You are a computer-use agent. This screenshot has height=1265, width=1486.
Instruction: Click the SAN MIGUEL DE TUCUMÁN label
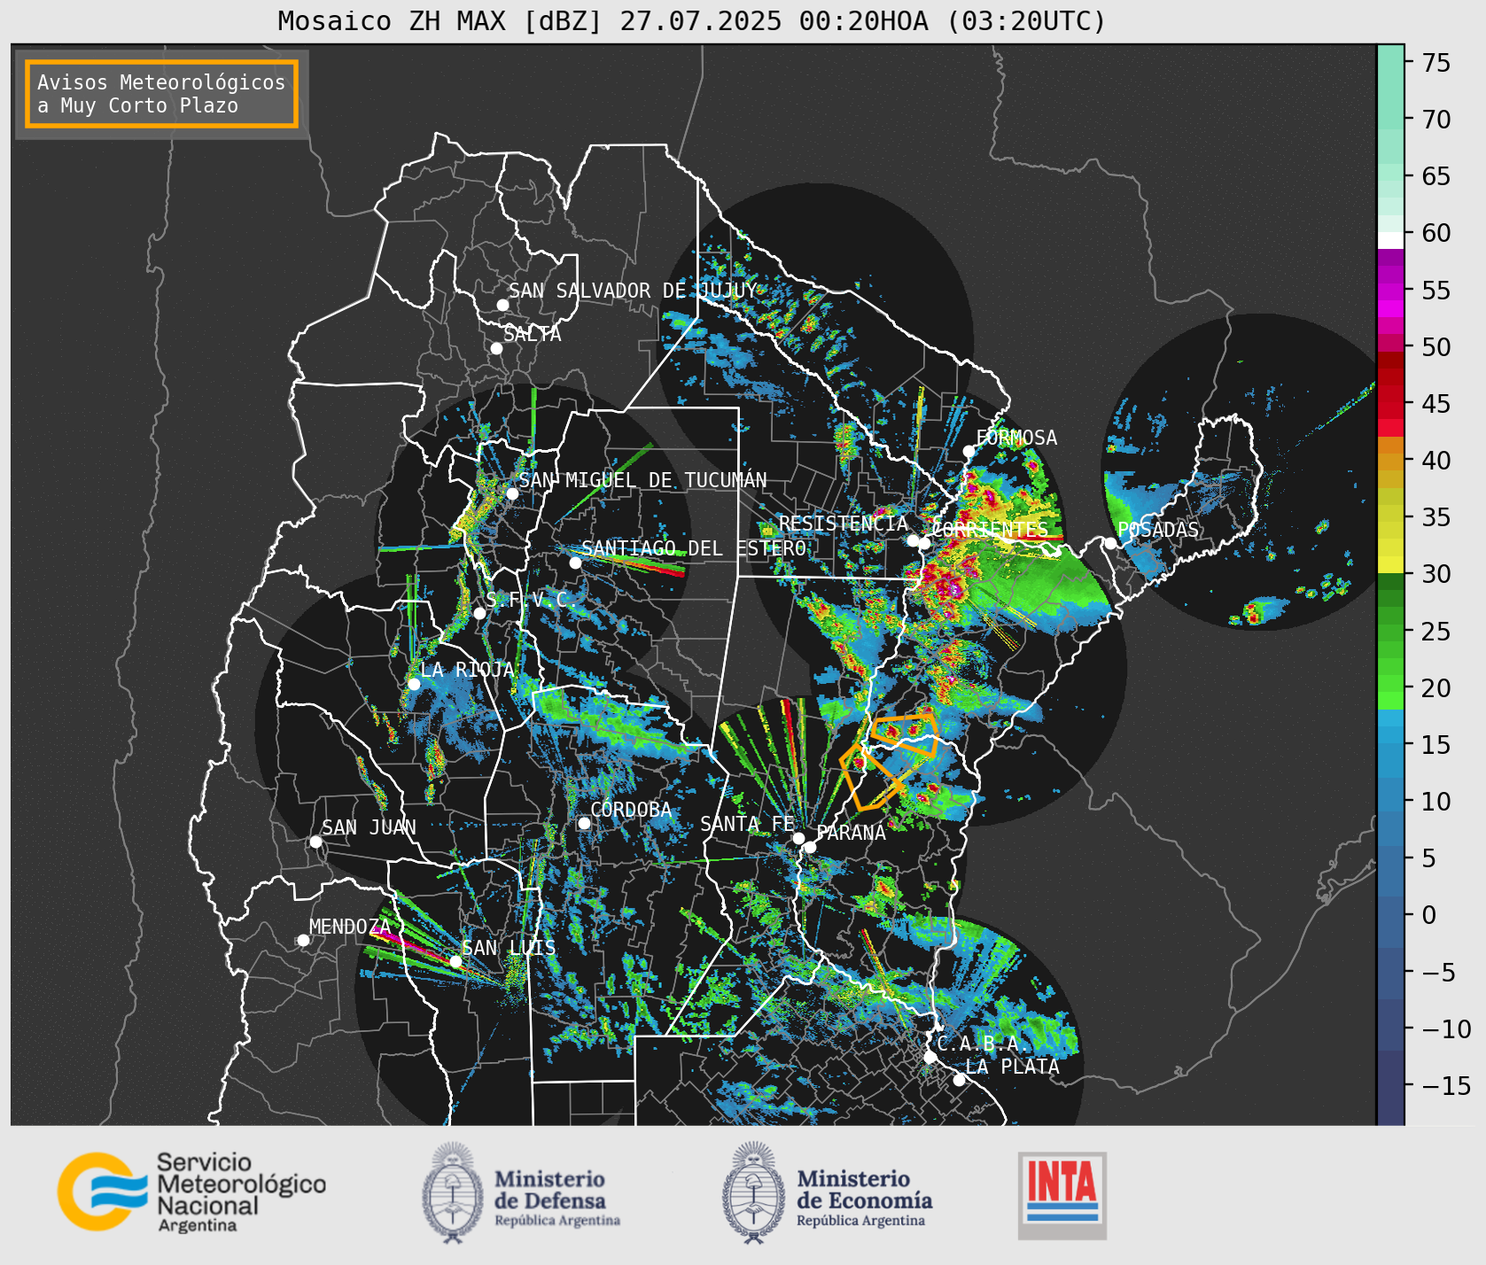(x=642, y=480)
